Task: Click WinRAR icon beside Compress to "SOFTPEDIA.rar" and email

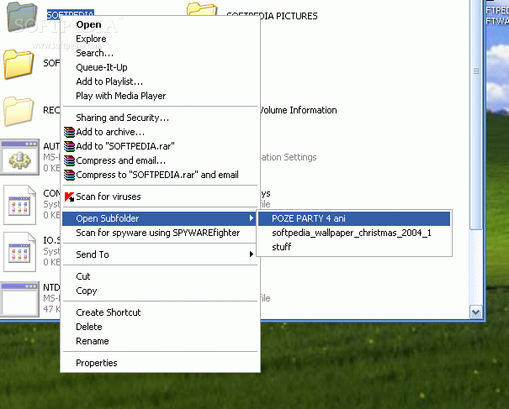Action: [x=69, y=175]
